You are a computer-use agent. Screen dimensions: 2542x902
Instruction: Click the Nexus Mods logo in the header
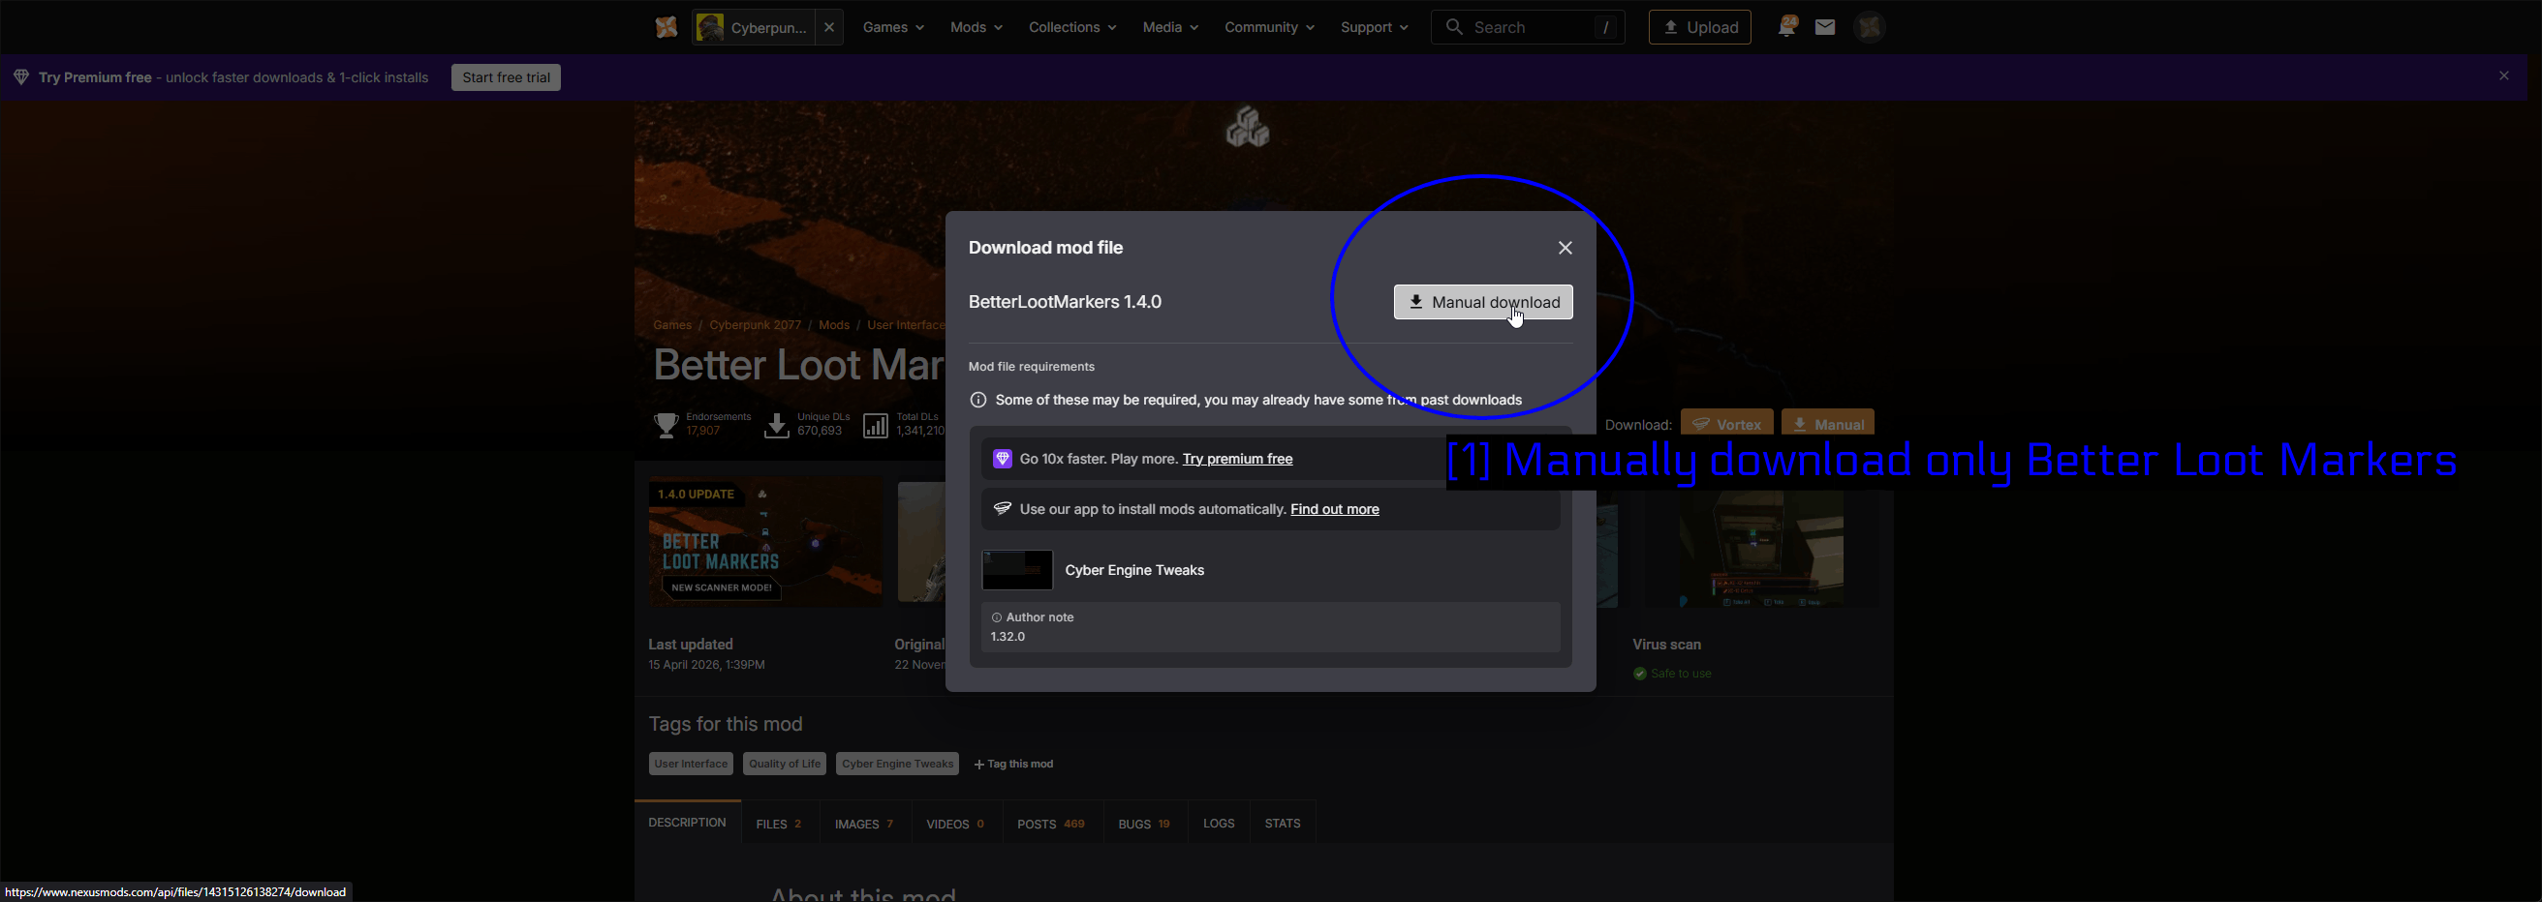[667, 28]
